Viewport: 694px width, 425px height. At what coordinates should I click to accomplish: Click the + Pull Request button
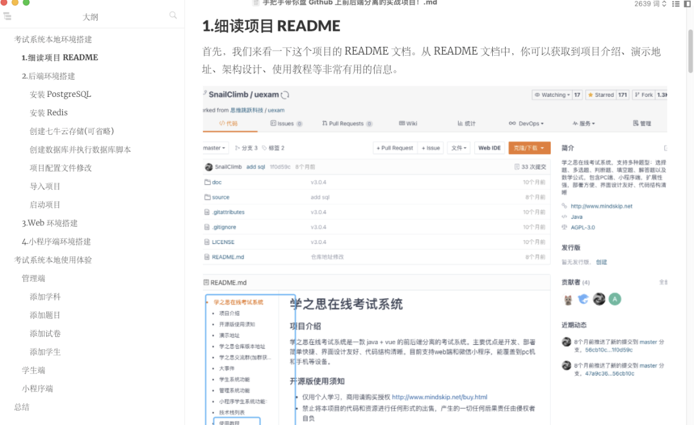[395, 148]
